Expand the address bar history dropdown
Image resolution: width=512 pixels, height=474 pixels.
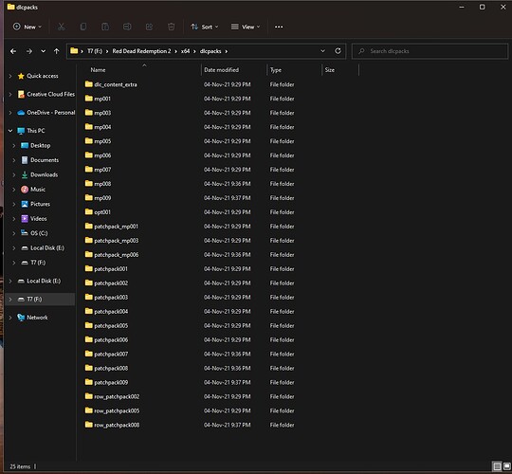[322, 51]
